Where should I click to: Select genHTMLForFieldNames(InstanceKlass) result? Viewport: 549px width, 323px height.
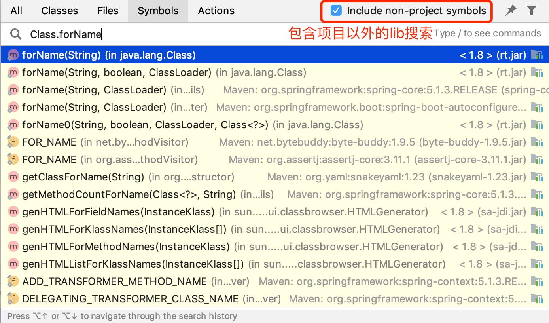[x=118, y=212]
